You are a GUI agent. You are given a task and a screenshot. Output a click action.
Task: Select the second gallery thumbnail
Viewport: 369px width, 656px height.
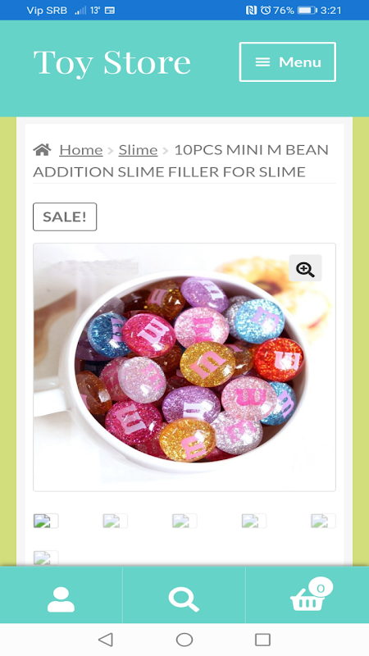click(116, 521)
